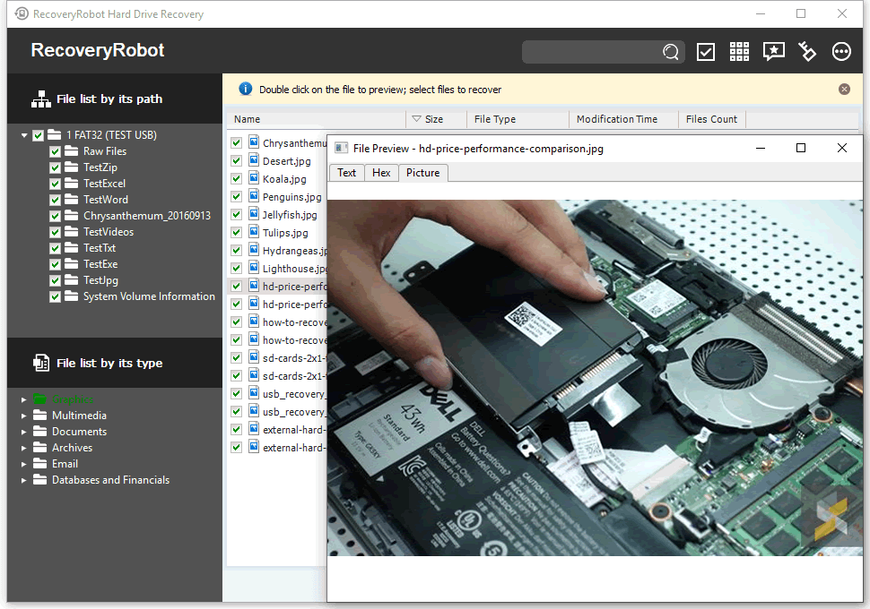
Task: Switch to grid thumbnail view icon
Action: [x=739, y=52]
